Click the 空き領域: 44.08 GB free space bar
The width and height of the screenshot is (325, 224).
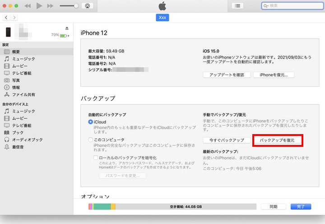pyautogui.click(x=186, y=206)
